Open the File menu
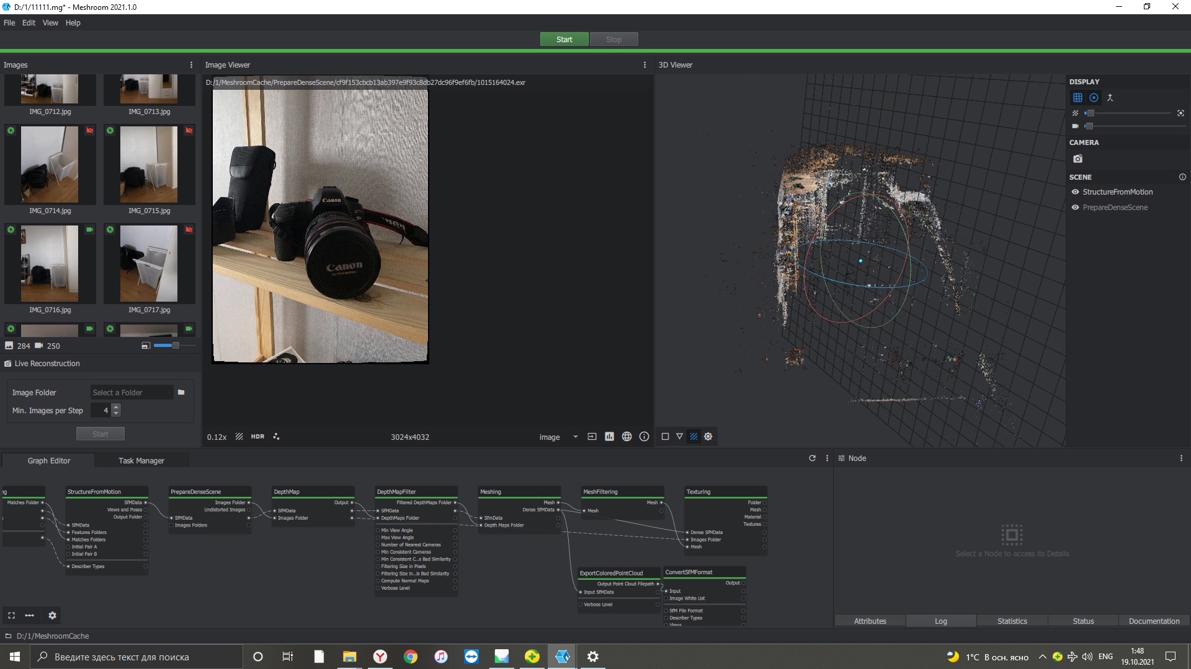The height and width of the screenshot is (669, 1191). (x=9, y=23)
